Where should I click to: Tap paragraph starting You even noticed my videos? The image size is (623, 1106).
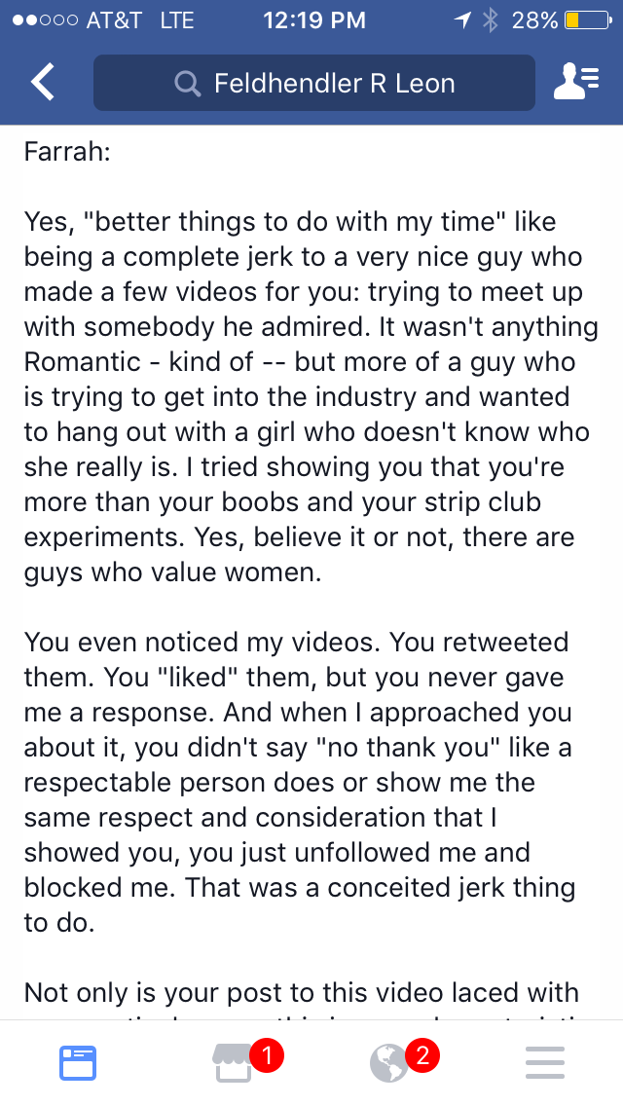coord(300,782)
